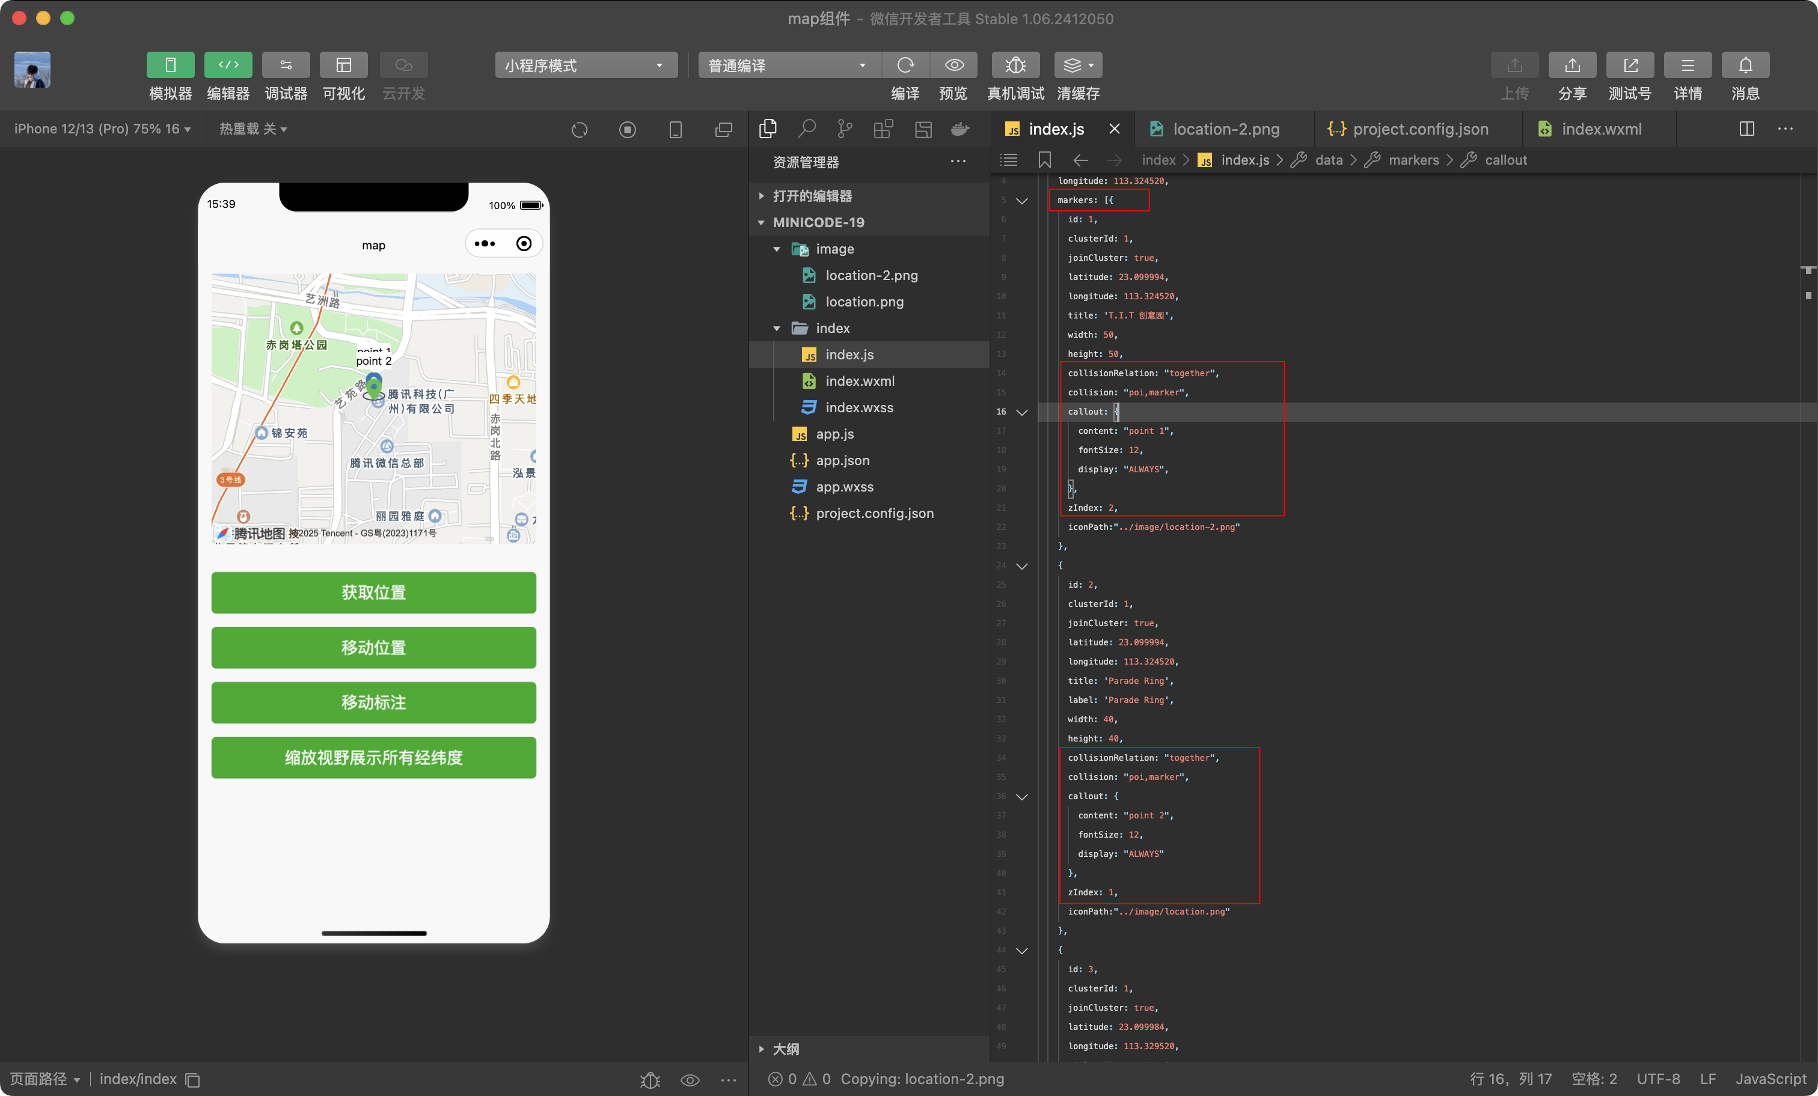1818x1096 pixels.
Task: Toggle the 调试器 debugger panel
Action: [286, 65]
